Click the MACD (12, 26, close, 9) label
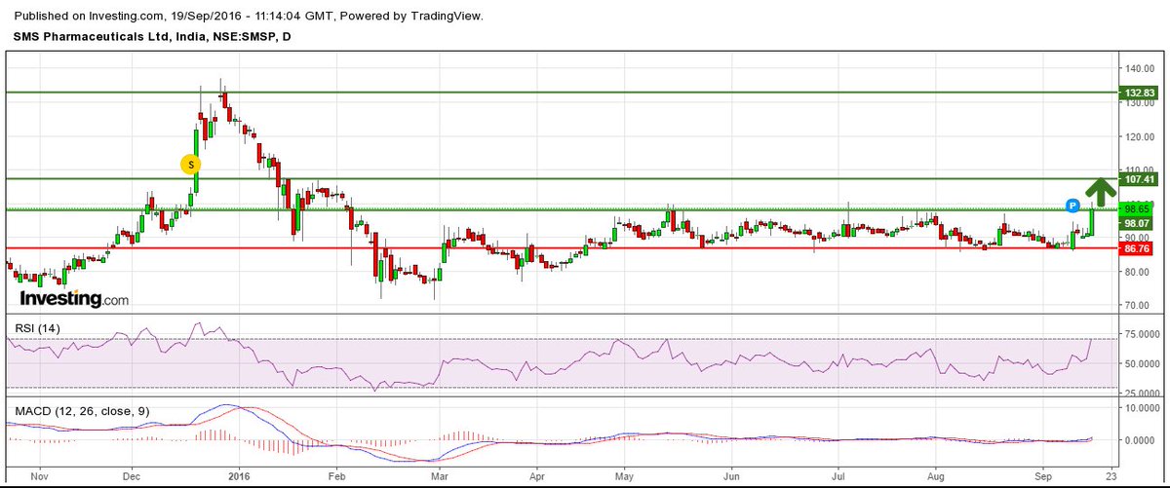Screen dimensions: 1170x488 tap(81, 411)
